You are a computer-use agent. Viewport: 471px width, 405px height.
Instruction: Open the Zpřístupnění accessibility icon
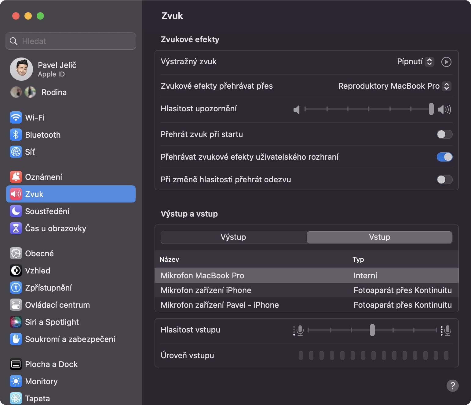point(16,288)
